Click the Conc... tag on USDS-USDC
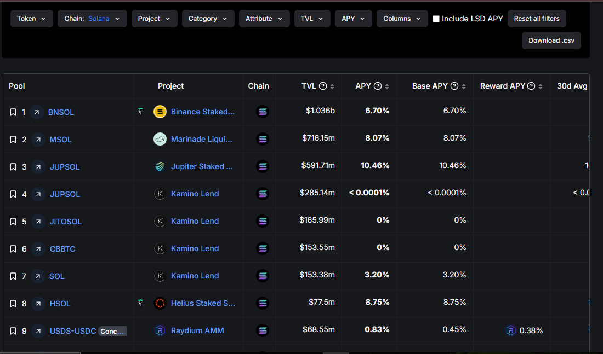 pos(112,332)
